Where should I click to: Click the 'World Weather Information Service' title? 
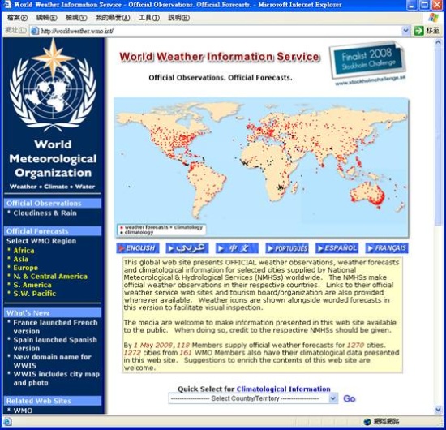219,57
